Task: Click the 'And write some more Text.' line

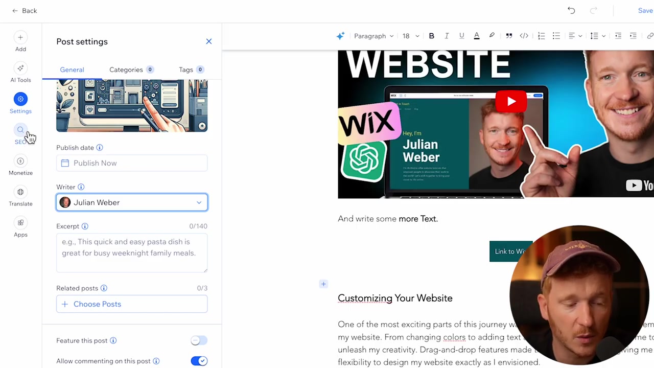Action: point(388,219)
